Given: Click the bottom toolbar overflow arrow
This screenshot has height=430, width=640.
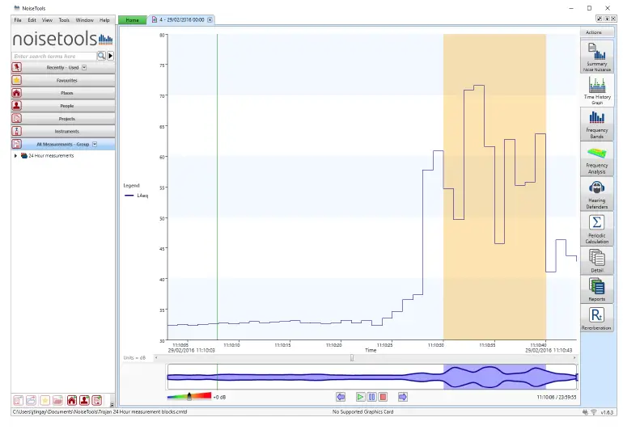Looking at the screenshot, I should tap(112, 405).
